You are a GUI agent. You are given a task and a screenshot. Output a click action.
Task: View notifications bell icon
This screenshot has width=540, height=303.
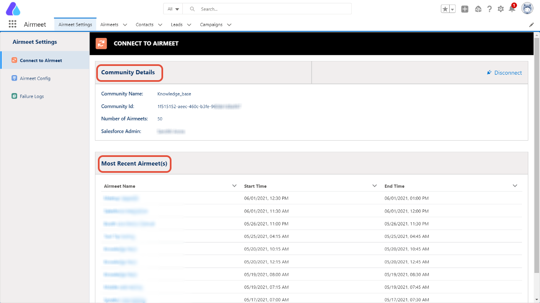[x=512, y=9]
